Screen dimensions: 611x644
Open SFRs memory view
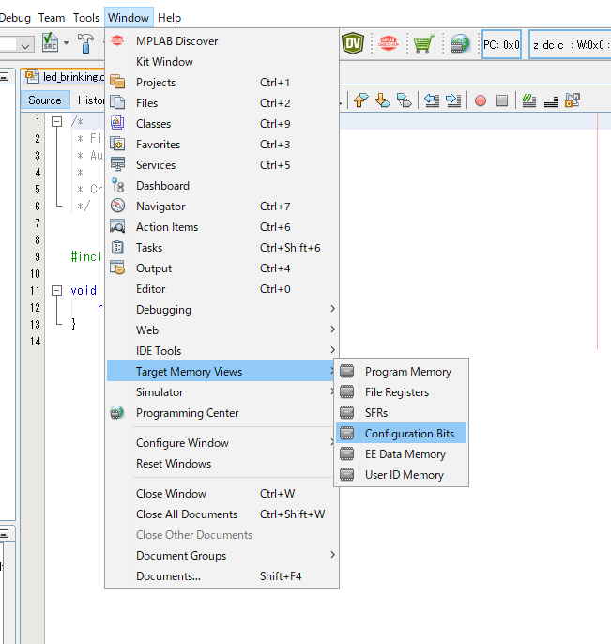pos(401,413)
